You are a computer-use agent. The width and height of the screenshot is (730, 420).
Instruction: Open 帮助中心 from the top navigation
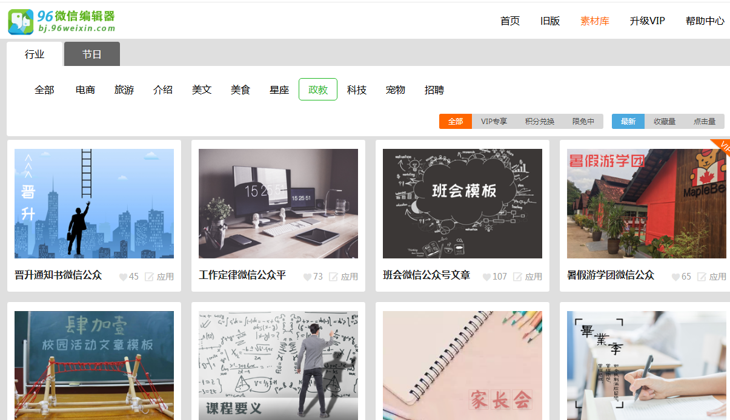point(705,20)
